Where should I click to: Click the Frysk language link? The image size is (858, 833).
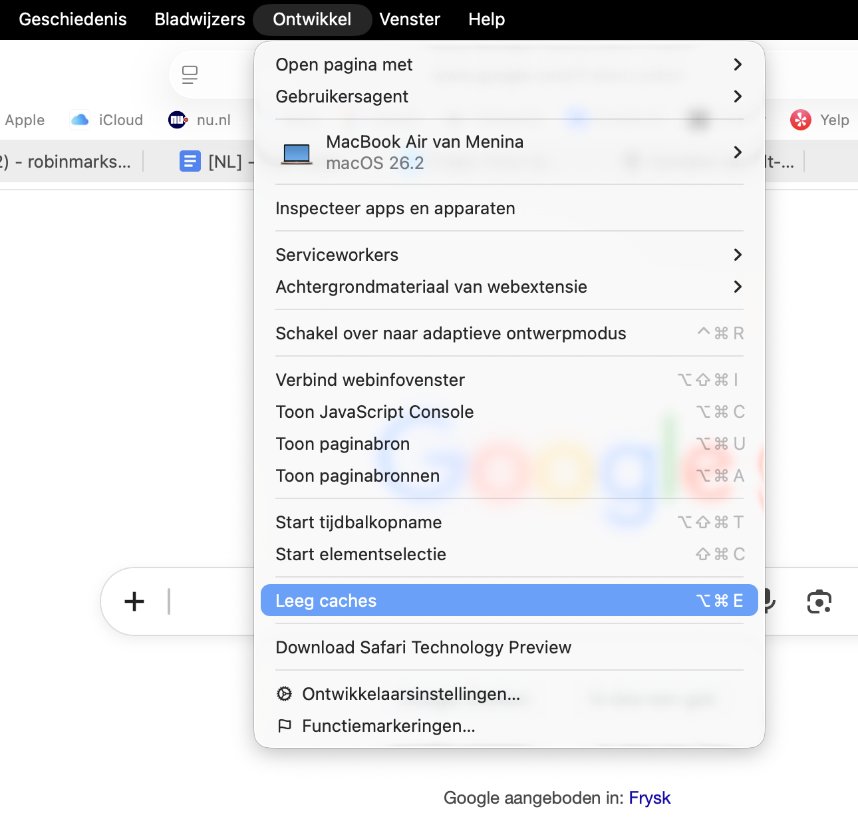click(x=649, y=798)
